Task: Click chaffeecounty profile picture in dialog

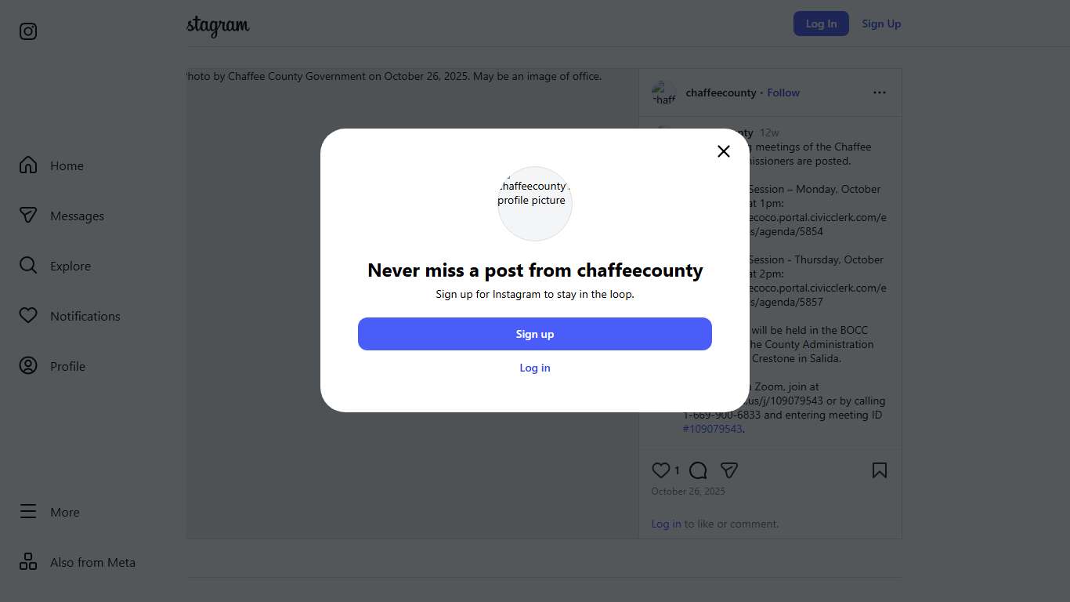Action: pyautogui.click(x=535, y=204)
